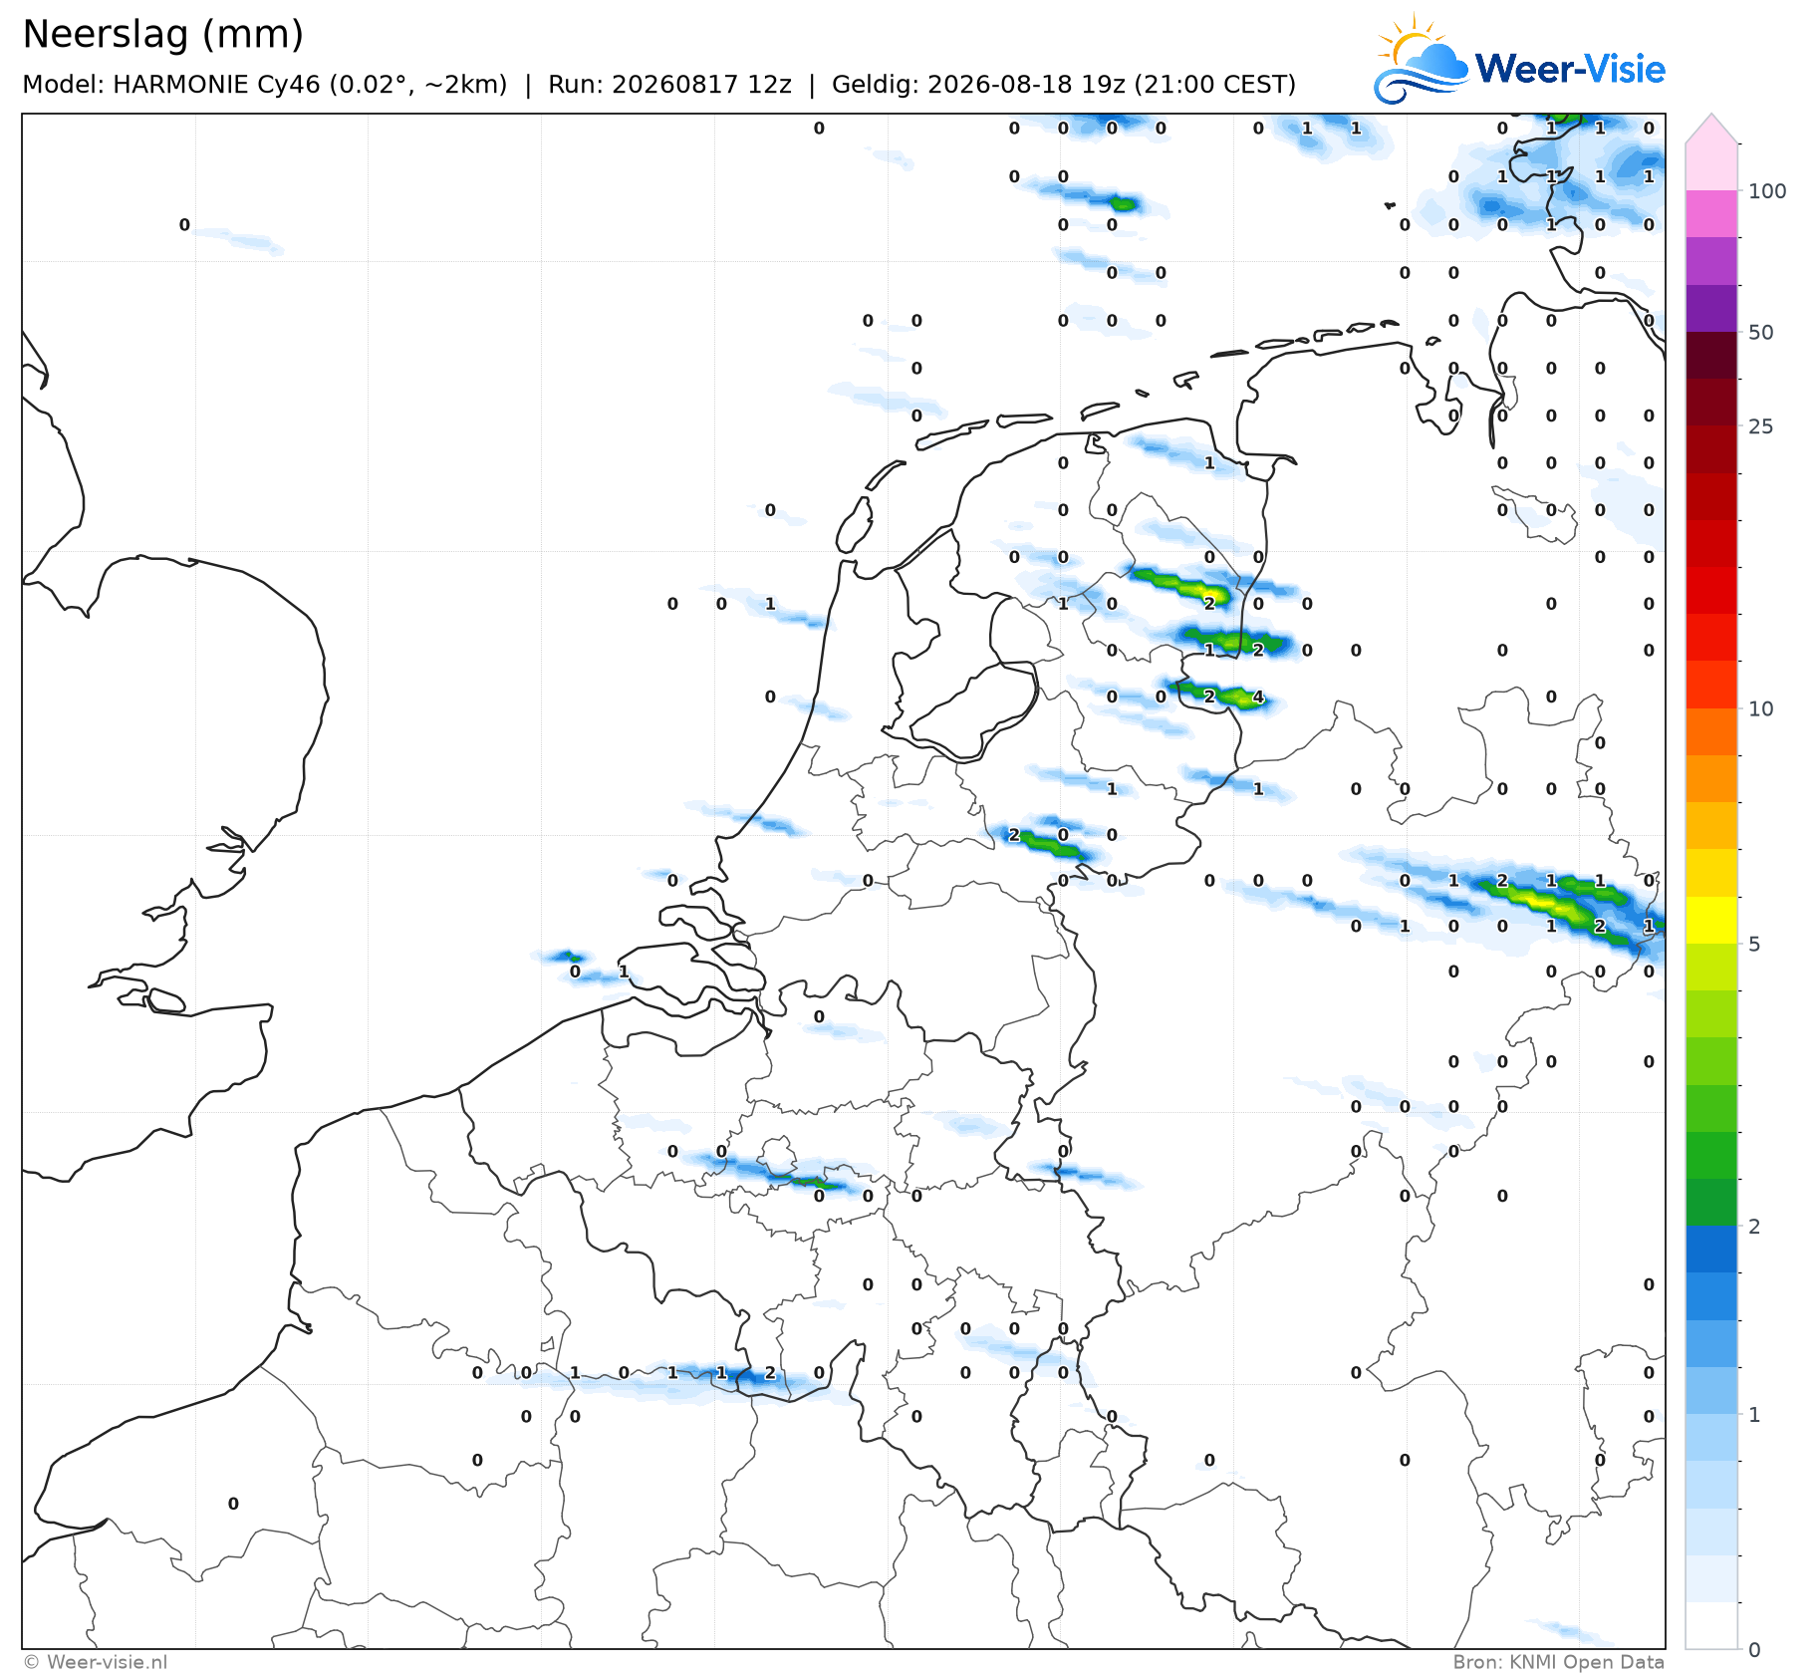Click the Weer-Visie sun and cloud logo

coord(1422,58)
